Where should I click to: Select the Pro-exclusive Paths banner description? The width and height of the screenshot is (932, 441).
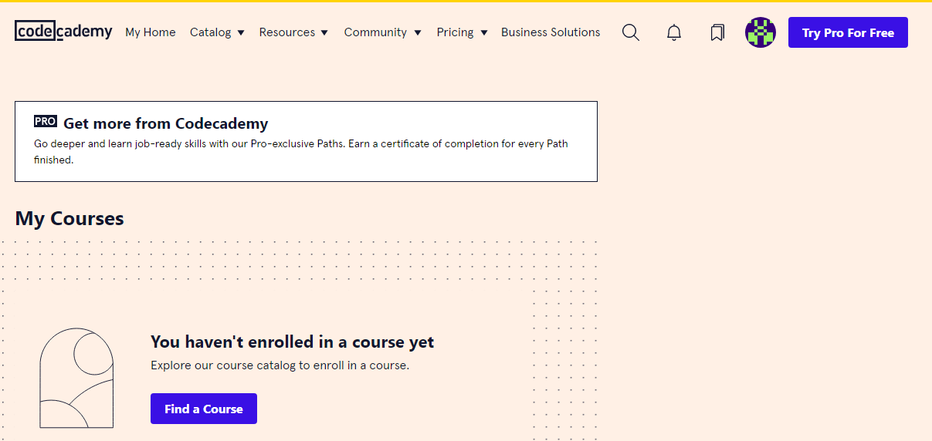(301, 152)
